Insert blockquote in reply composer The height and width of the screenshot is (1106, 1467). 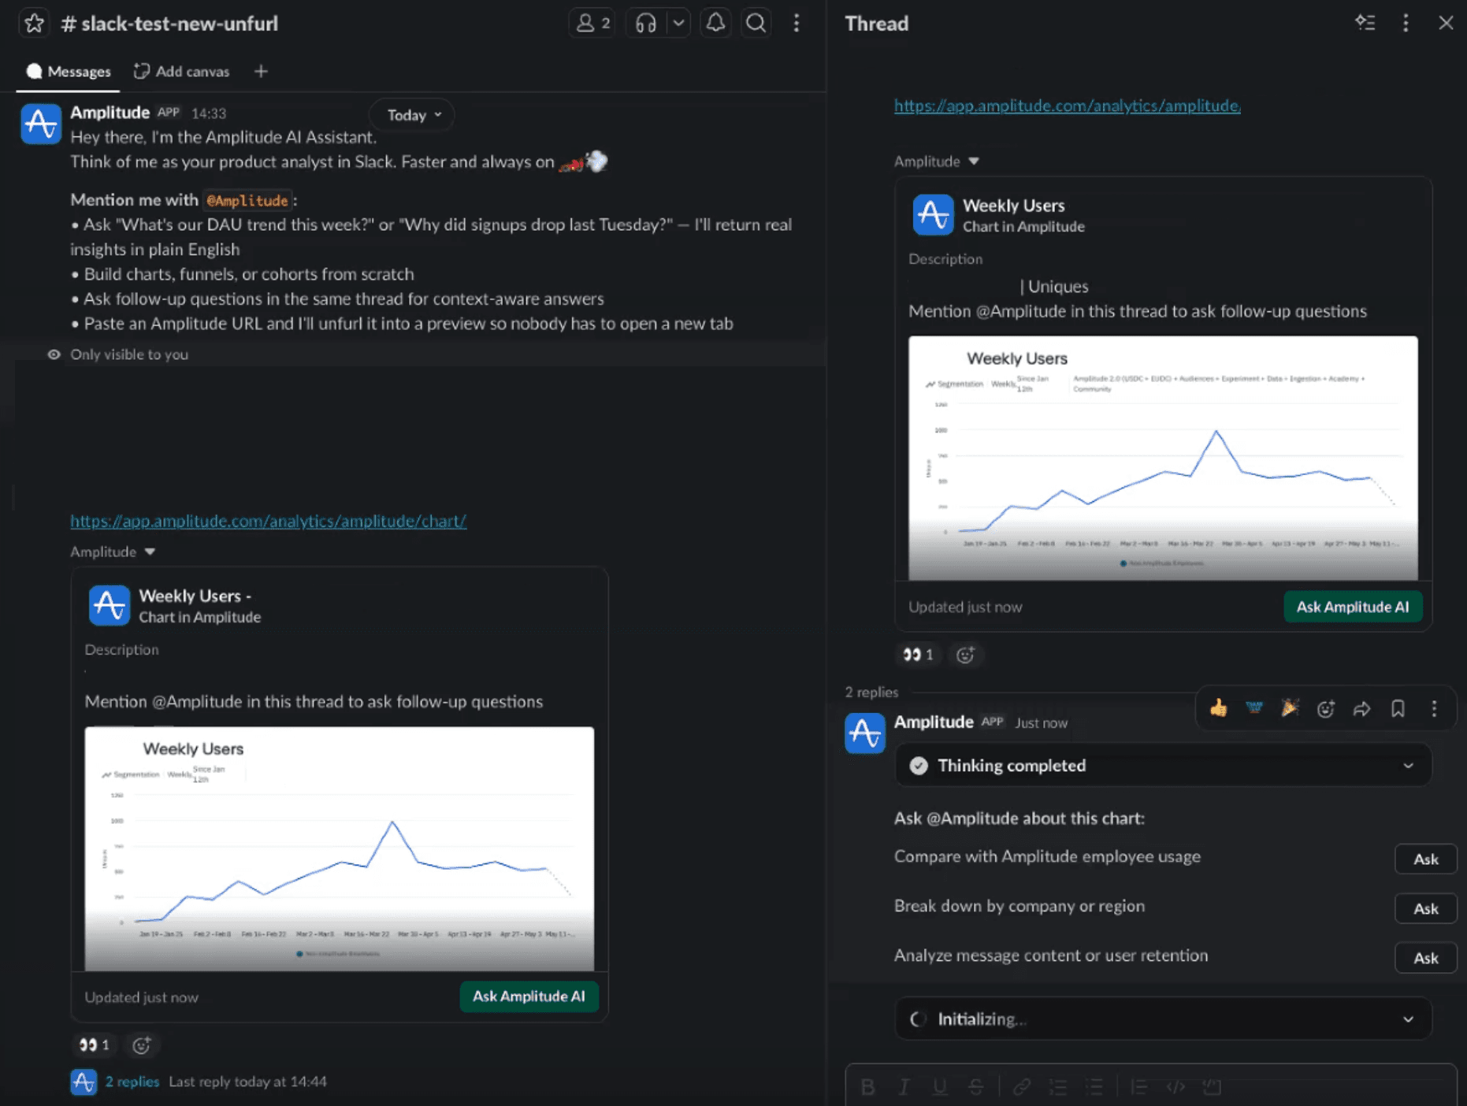[x=1139, y=1087]
